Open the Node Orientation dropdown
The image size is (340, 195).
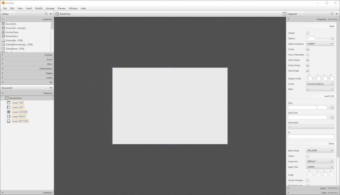(320, 44)
